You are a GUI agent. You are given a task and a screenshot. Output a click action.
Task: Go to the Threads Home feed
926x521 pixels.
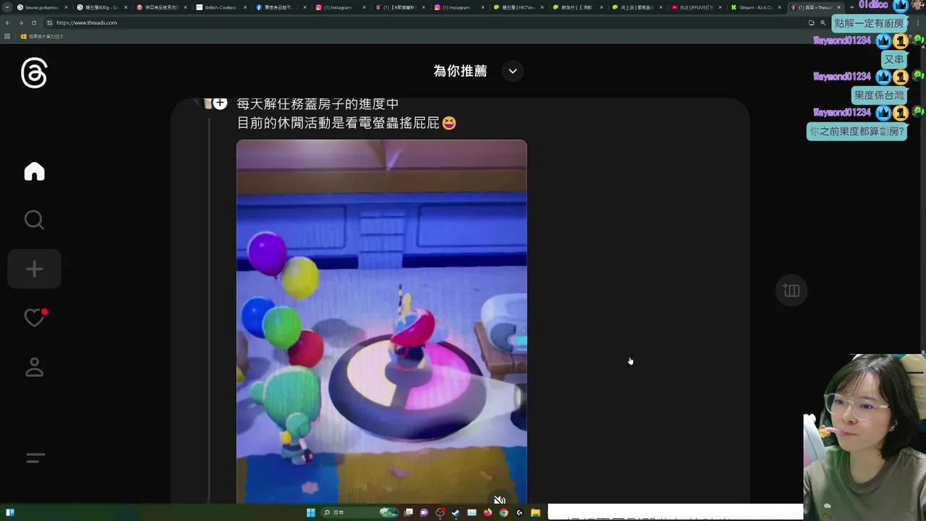[x=34, y=171]
